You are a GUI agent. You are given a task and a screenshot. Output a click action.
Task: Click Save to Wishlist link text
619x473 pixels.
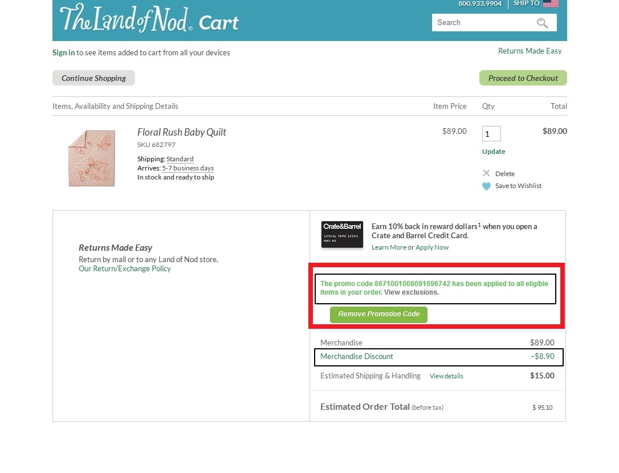click(518, 186)
